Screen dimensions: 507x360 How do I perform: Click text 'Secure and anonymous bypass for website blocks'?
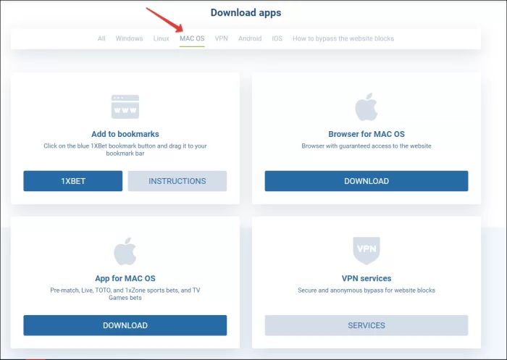[366, 290]
